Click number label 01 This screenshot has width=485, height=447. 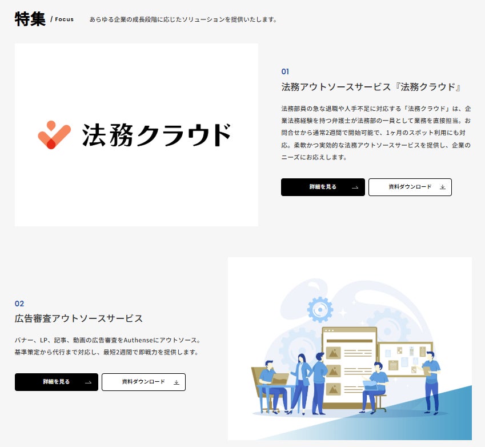(285, 72)
